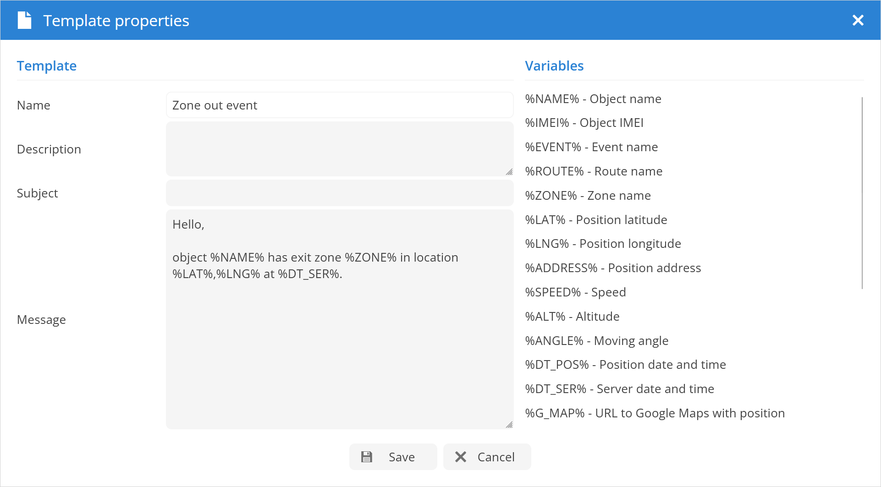Click the variables list scrollbar
Viewport: 881px width, 487px height.
click(862, 192)
